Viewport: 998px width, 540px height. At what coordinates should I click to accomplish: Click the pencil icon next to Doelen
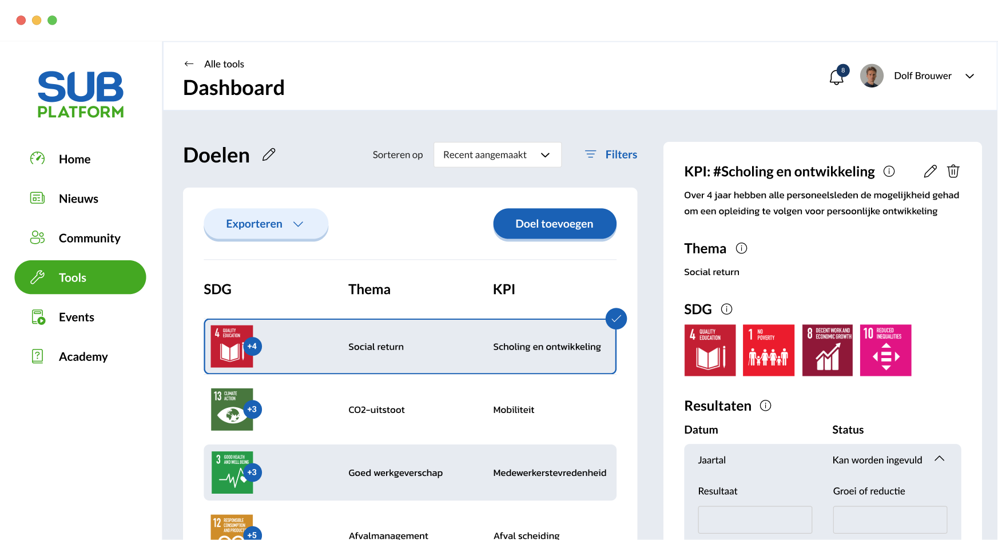coord(269,154)
